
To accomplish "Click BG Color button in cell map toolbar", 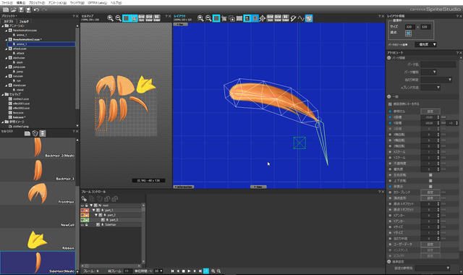I will tap(157, 18).
